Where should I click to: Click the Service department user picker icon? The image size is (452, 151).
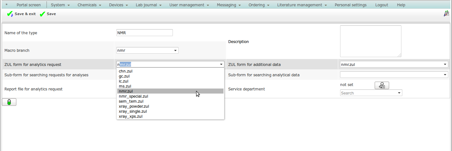(x=382, y=85)
